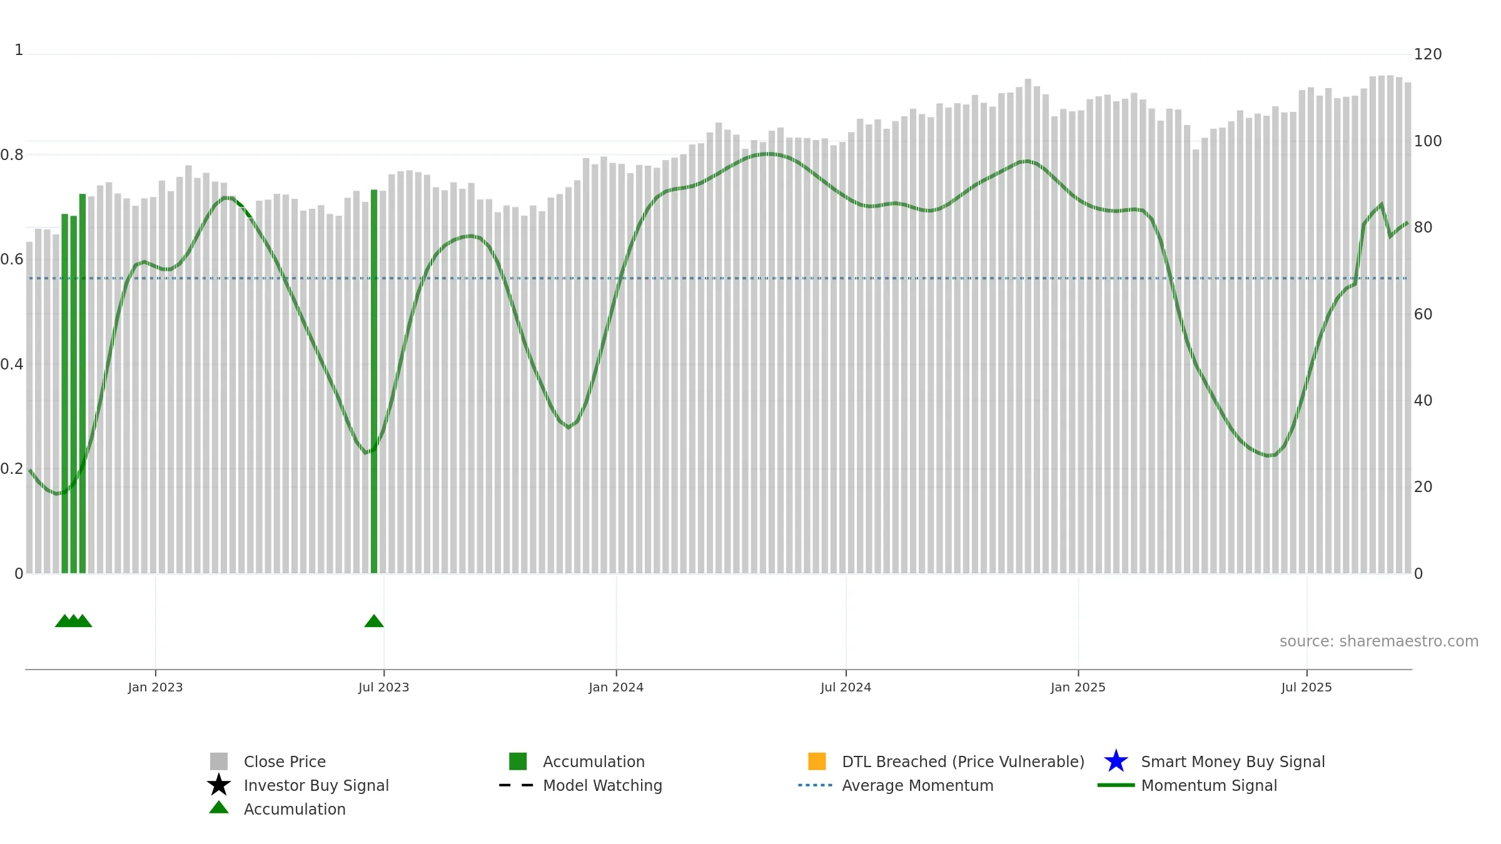Click the gray Close Price legend square
Screen dimensions: 1501x844
(219, 761)
